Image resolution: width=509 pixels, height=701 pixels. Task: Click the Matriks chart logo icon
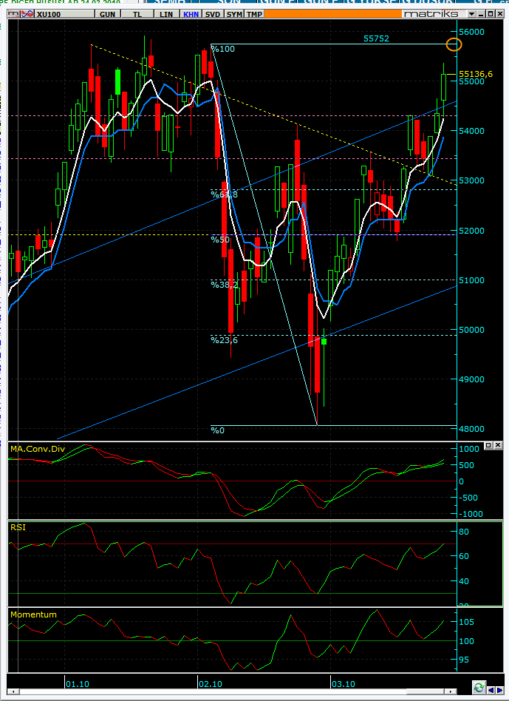[13, 14]
